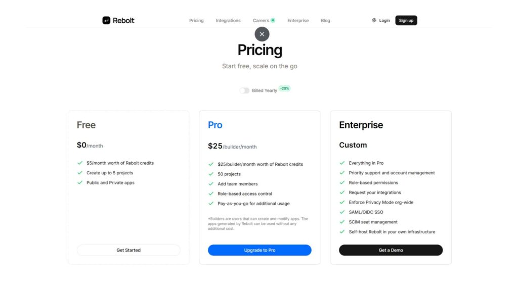Open the Pricing nav item
The width and height of the screenshot is (518, 291).
click(x=196, y=21)
